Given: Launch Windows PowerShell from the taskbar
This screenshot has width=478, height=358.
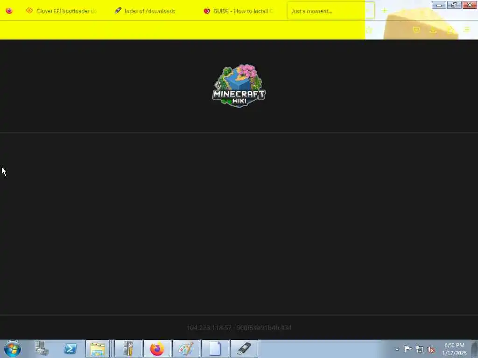Looking at the screenshot, I should point(70,349).
